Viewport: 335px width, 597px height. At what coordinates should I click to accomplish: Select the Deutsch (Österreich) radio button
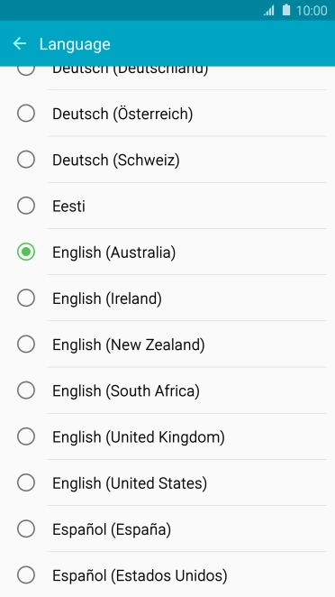pyautogui.click(x=26, y=114)
